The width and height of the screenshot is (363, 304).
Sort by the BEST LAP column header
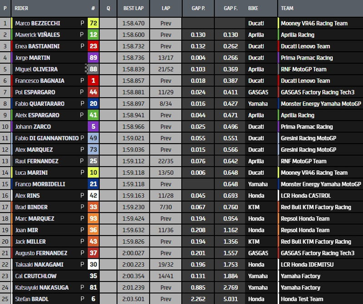[x=133, y=9]
